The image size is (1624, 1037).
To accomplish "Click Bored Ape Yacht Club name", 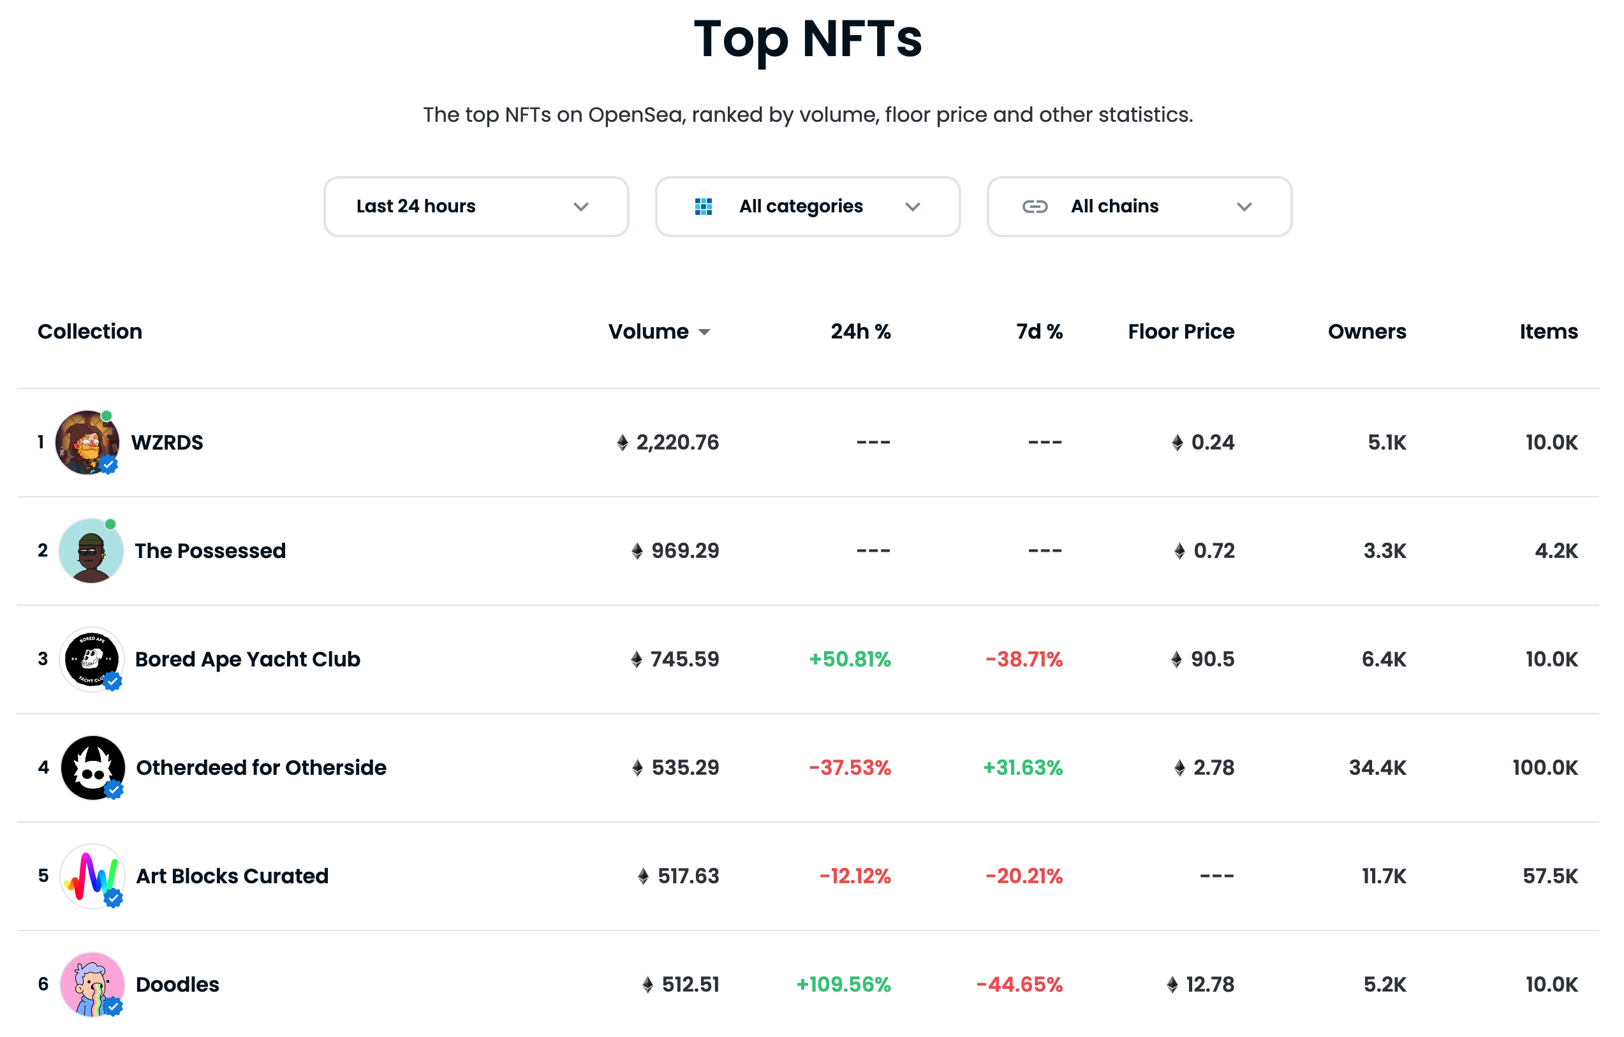I will pyautogui.click(x=247, y=659).
